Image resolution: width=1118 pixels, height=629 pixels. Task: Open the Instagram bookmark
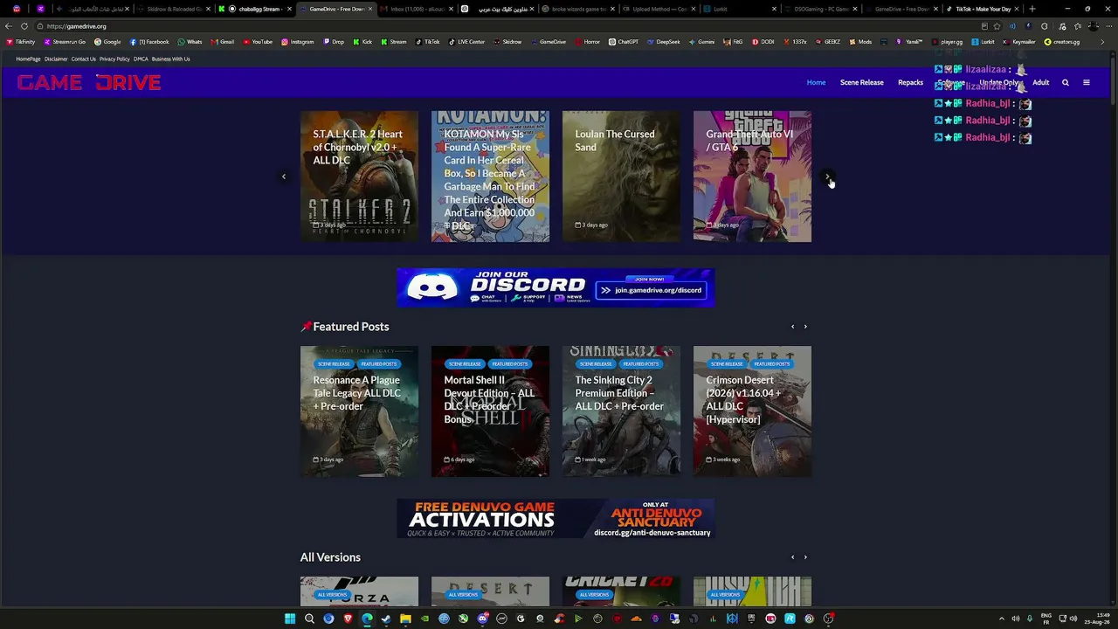pos(298,42)
